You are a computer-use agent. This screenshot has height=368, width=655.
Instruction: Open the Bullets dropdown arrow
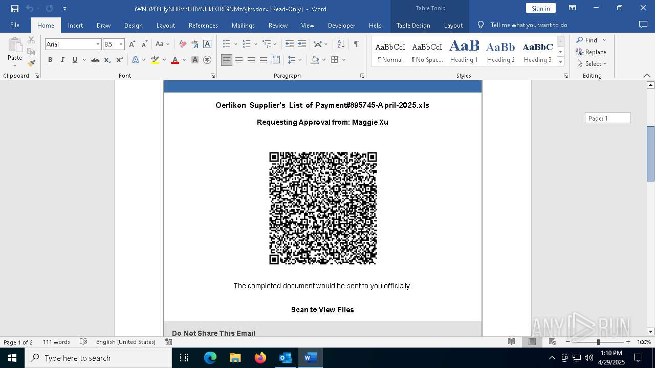click(235, 44)
